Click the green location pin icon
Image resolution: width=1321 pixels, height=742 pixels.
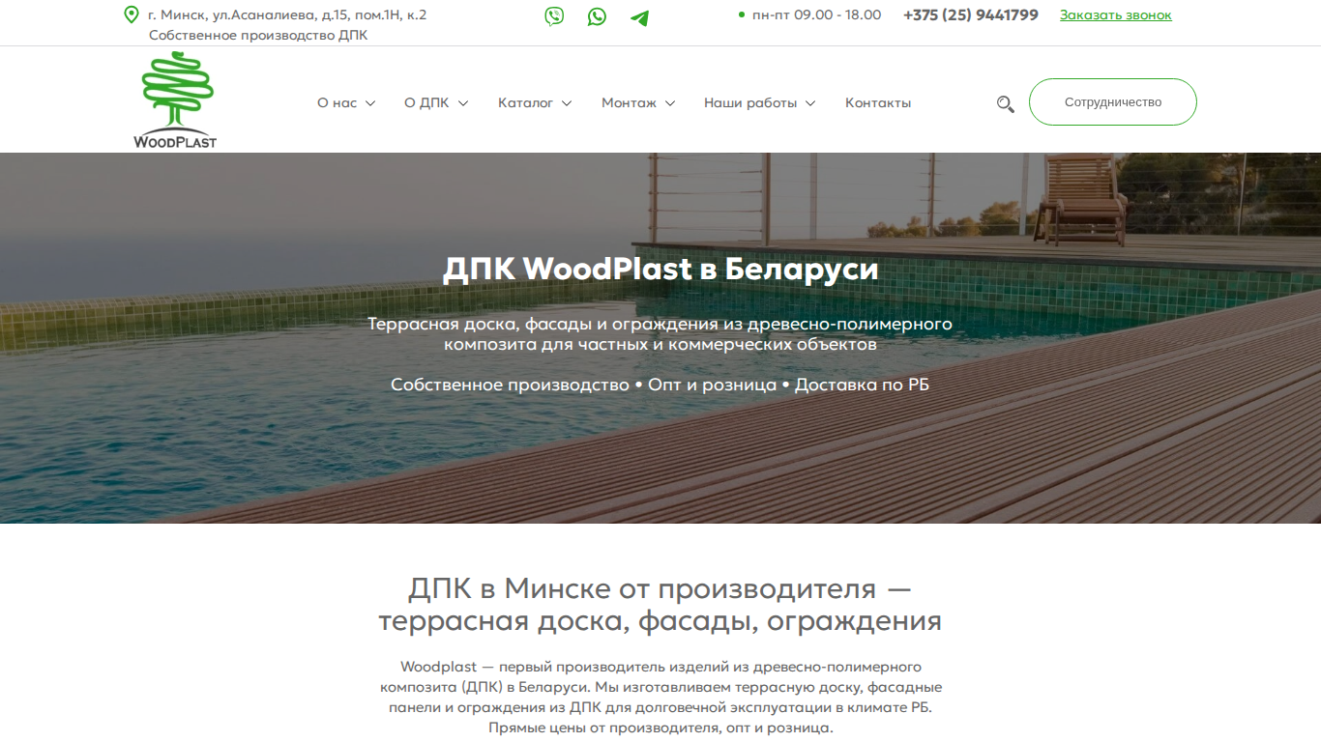pos(132,14)
